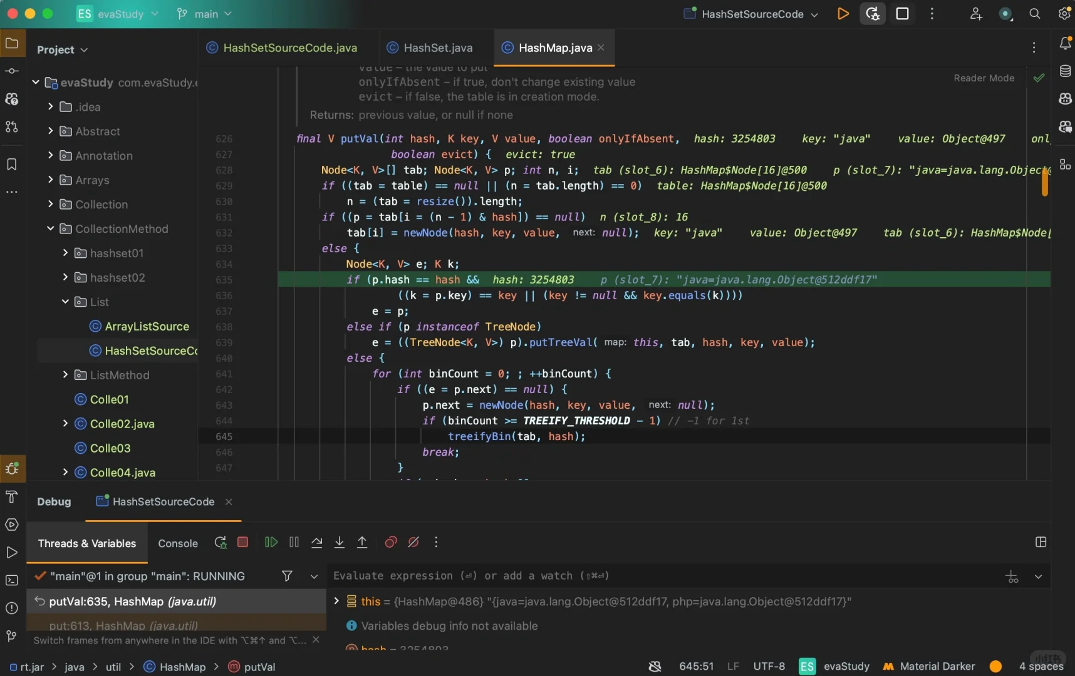The height and width of the screenshot is (676, 1075).
Task: Expand the 'this' variable node
Action: click(x=336, y=602)
